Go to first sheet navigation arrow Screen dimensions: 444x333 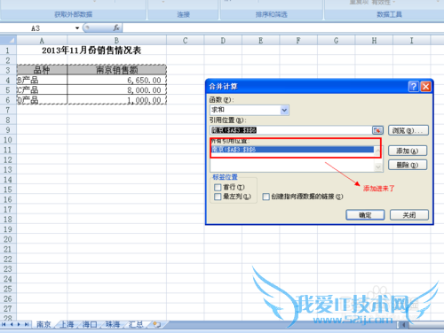pyautogui.click(x=4, y=324)
